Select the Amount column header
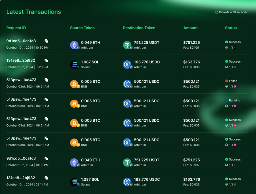The width and height of the screenshot is (256, 194). [x=190, y=28]
